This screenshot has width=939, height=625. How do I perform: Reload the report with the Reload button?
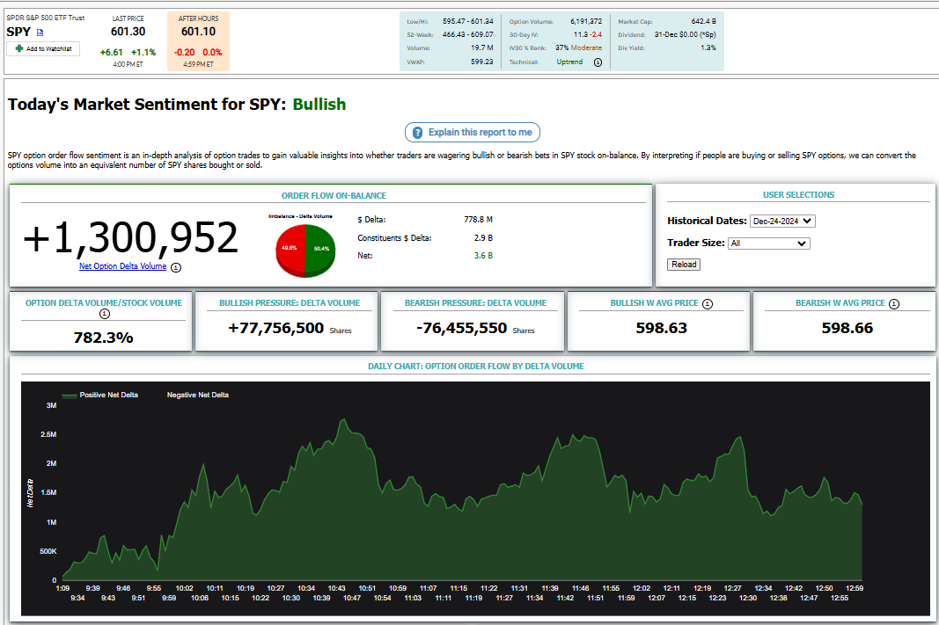[x=684, y=265]
